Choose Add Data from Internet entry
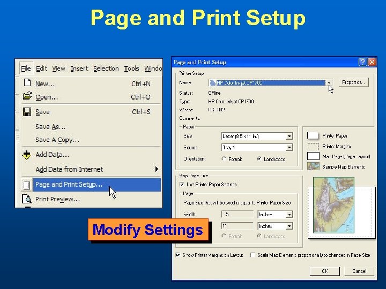The height and width of the screenshot is (289, 386). [x=91, y=169]
